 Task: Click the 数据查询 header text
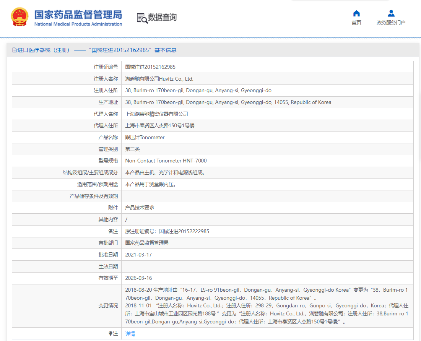pos(162,17)
